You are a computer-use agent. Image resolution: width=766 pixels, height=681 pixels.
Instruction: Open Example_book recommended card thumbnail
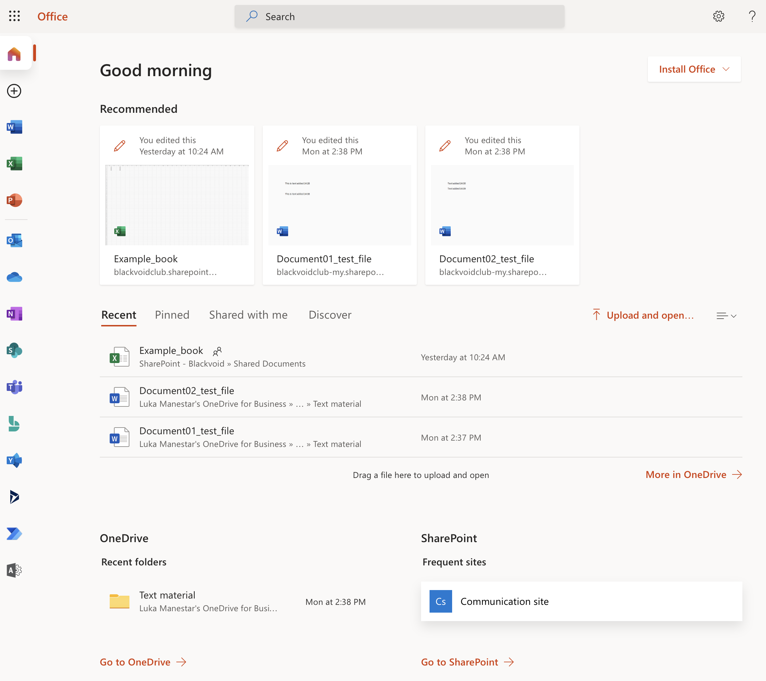coord(177,205)
